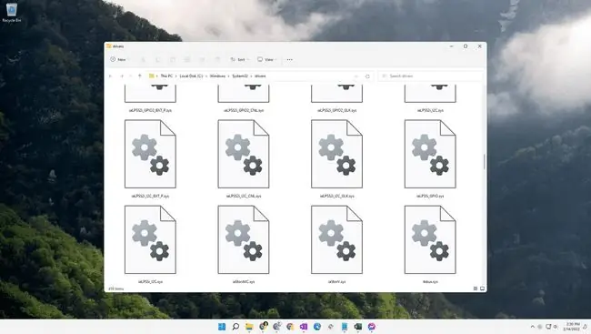Select the iaLPSSi_GPIO.sys file

click(430, 158)
